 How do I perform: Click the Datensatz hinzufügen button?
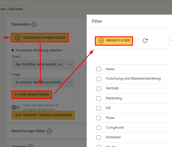(x=40, y=38)
